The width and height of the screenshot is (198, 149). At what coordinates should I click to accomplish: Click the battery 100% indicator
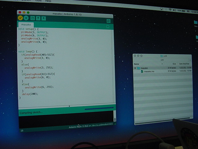[181, 11]
